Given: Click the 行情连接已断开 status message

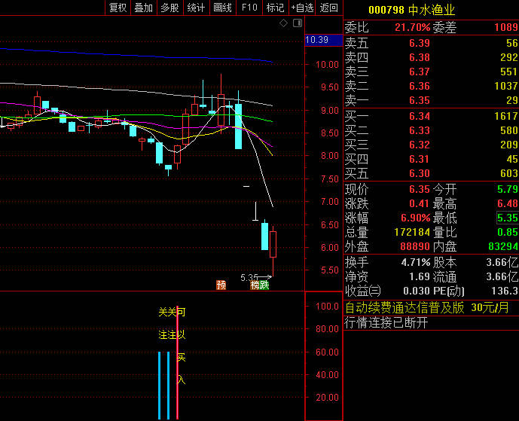Looking at the screenshot, I should point(386,322).
